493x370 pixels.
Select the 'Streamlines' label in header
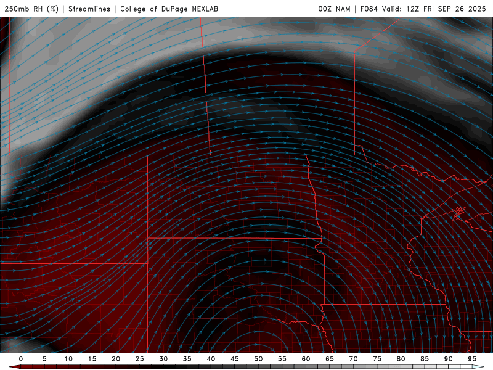tap(89, 9)
